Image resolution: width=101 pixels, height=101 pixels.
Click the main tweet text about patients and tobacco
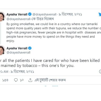(x=50, y=63)
